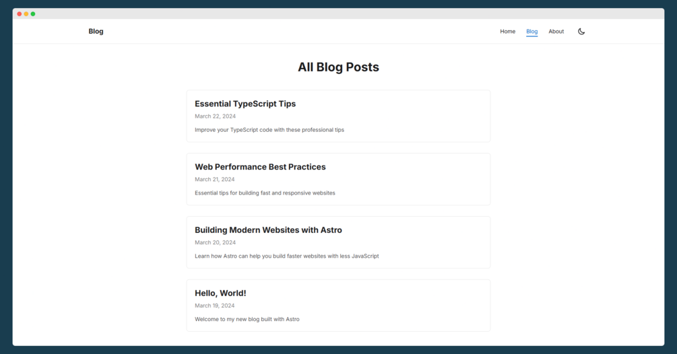Click the March 21, 2024 date text
This screenshot has width=677, height=354.
(214, 180)
